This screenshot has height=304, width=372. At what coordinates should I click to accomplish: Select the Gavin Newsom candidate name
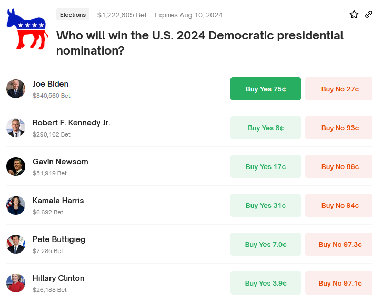61,162
